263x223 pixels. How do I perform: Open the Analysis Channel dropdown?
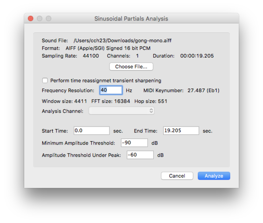121,111
